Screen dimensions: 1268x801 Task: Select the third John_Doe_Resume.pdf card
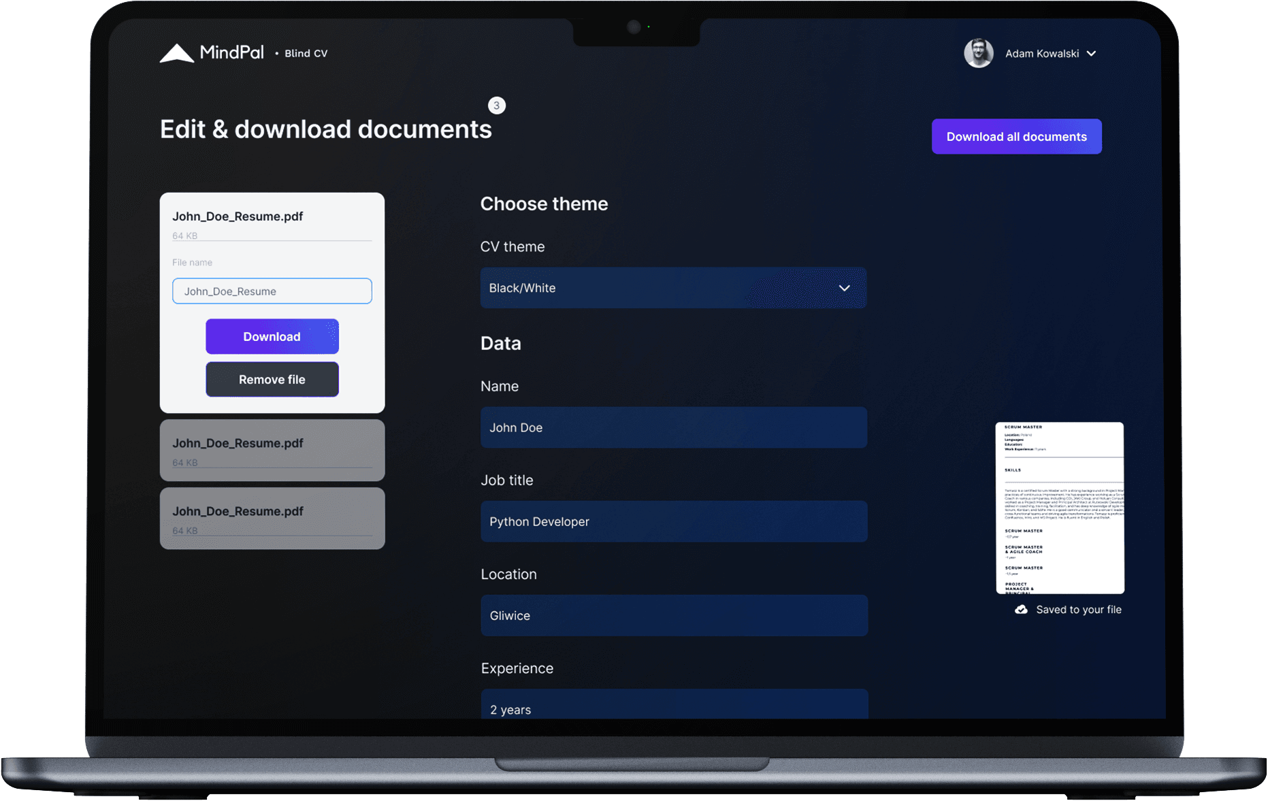coord(272,519)
